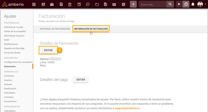Open the contracts certificate icon
208x112 pixels.
pyautogui.click(x=106, y=5)
